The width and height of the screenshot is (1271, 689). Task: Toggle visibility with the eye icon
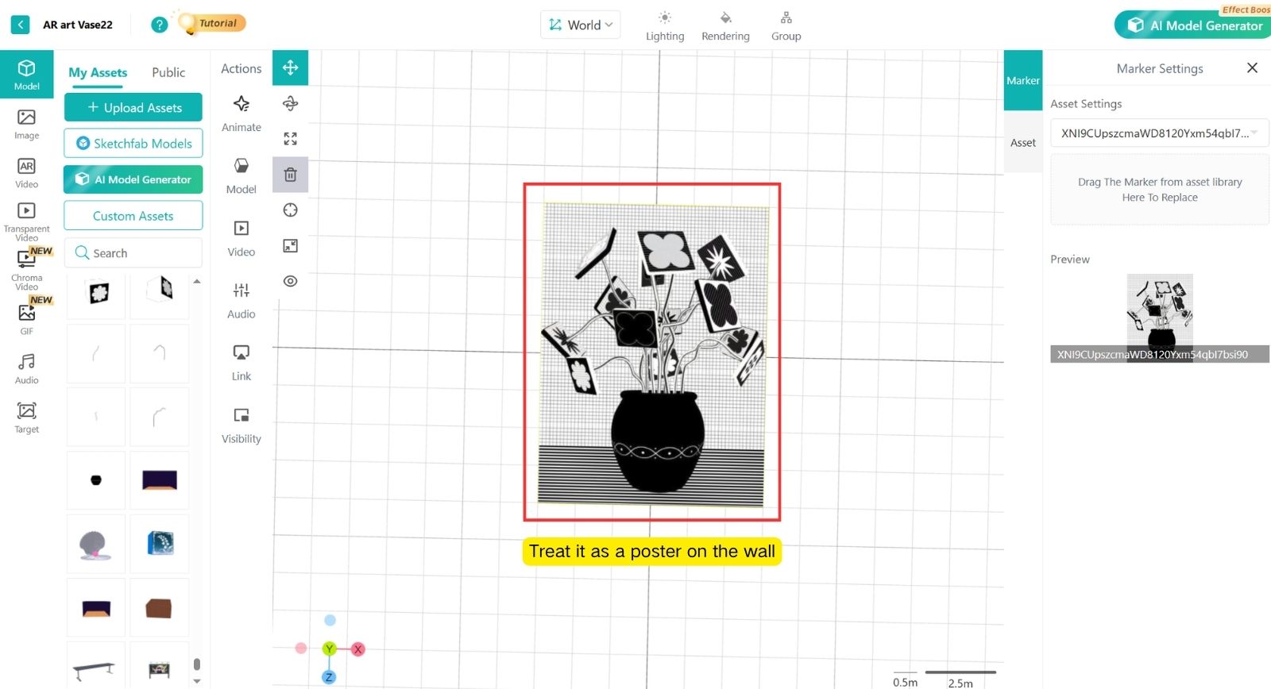[x=290, y=281]
